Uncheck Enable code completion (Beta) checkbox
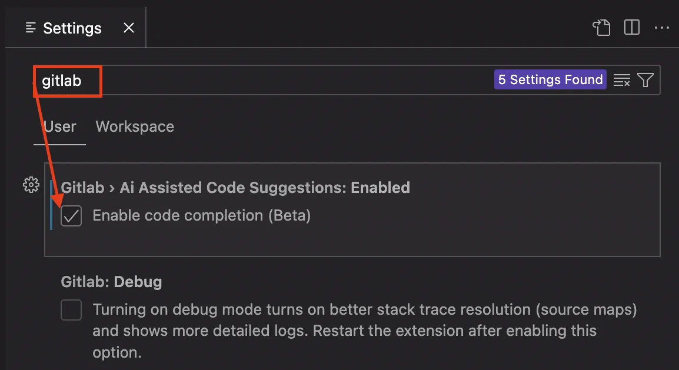679x370 pixels. pos(71,216)
